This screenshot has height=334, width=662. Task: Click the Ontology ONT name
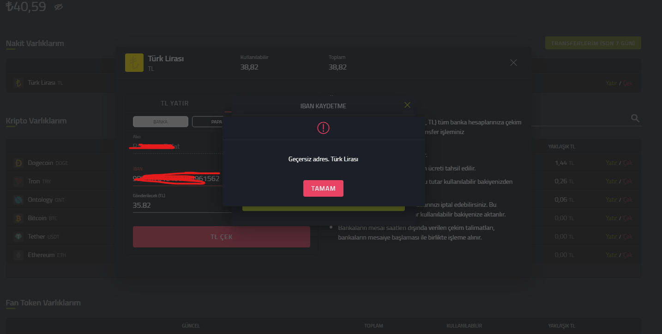pyautogui.click(x=46, y=199)
